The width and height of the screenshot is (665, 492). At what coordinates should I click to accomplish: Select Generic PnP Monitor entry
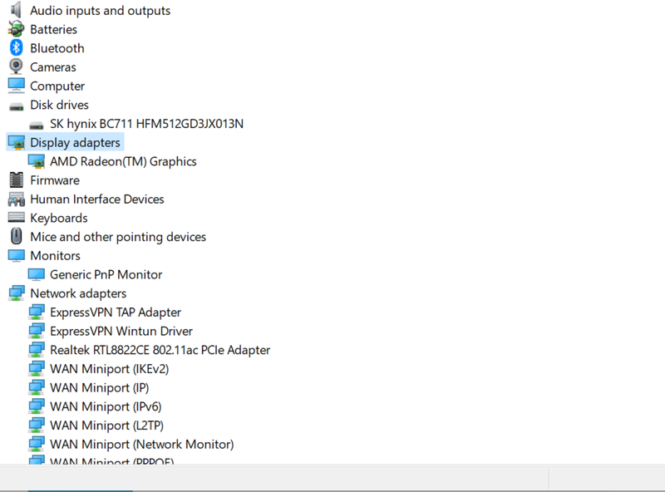pyautogui.click(x=106, y=274)
